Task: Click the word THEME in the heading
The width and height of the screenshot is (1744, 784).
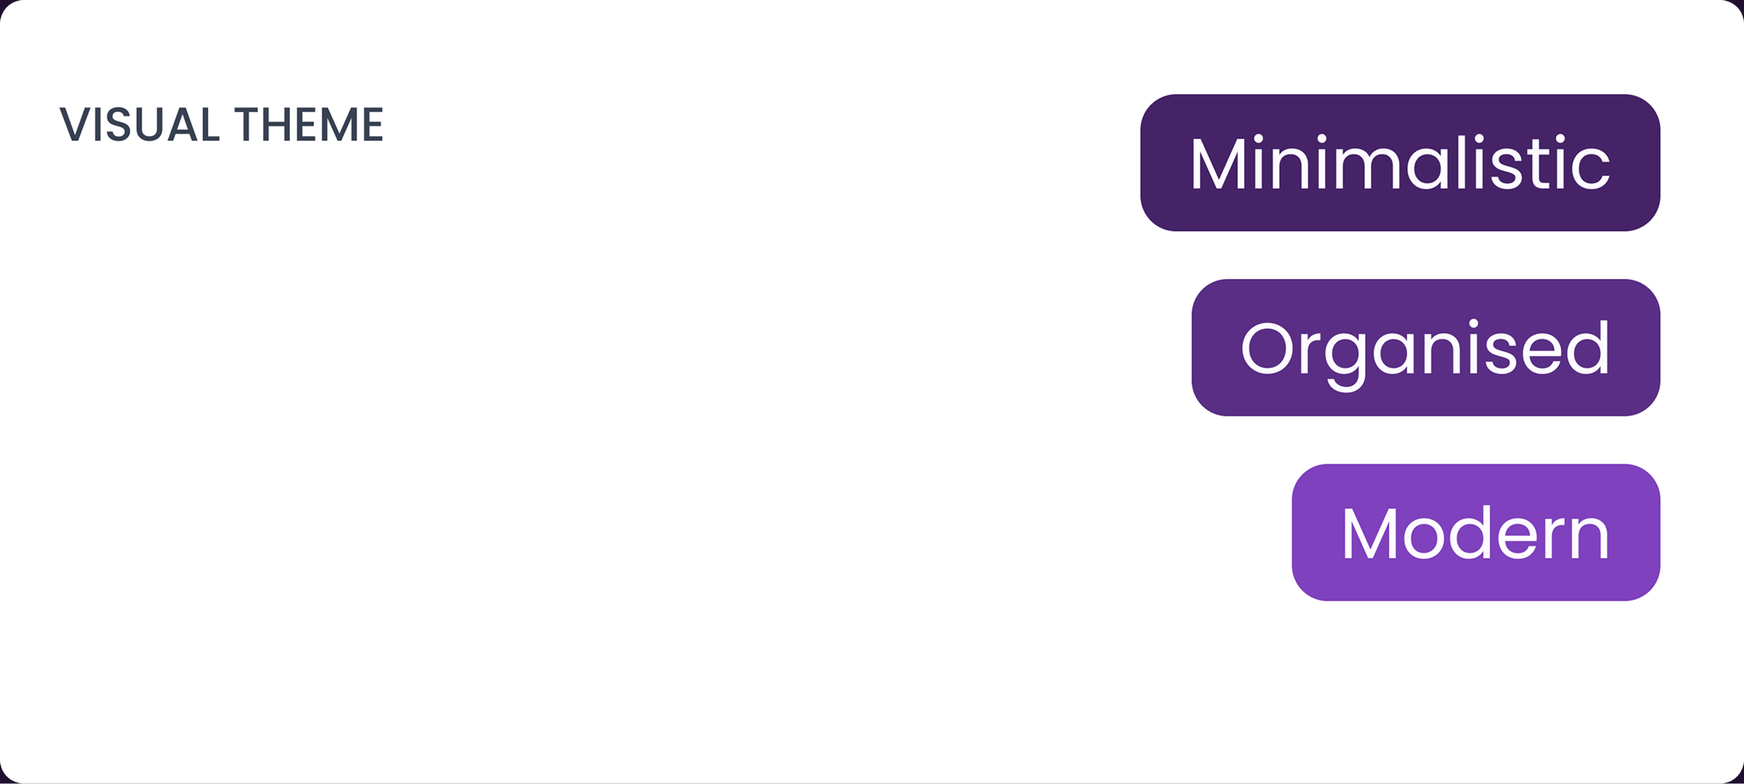Action: coord(310,124)
